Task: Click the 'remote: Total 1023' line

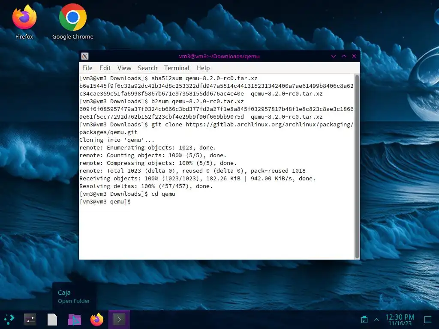Action: click(x=192, y=170)
